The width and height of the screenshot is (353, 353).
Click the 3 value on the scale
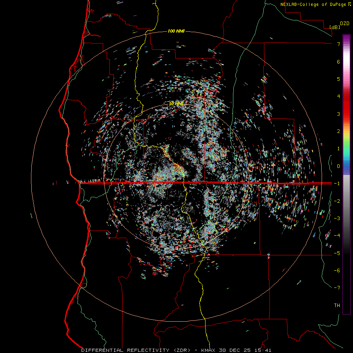point(338,114)
